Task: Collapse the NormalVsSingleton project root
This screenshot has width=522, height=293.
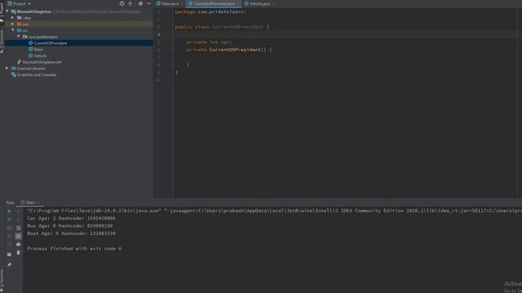Action: (7, 11)
